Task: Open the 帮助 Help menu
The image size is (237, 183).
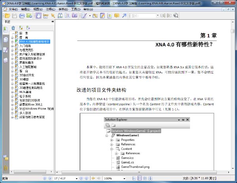Action: coord(88,9)
